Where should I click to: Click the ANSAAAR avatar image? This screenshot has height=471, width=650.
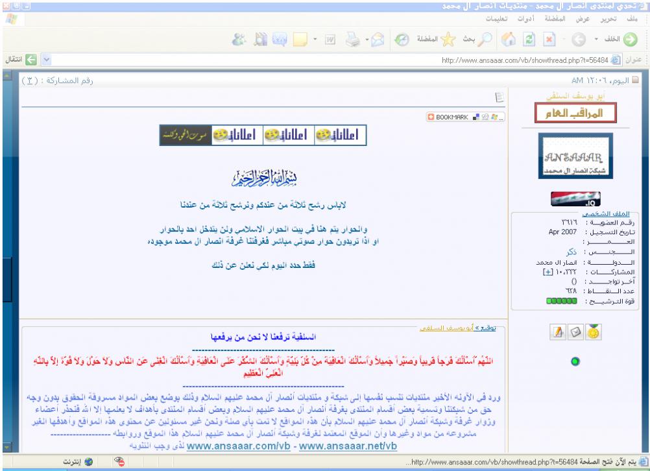(x=574, y=155)
